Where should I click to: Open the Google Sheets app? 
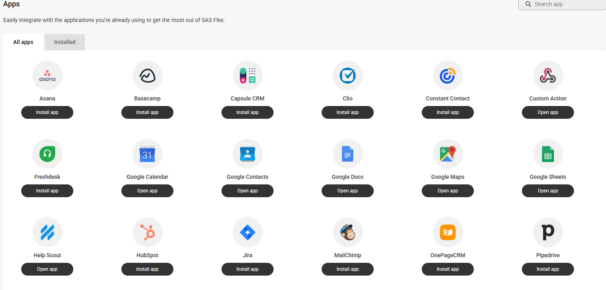[x=548, y=191]
